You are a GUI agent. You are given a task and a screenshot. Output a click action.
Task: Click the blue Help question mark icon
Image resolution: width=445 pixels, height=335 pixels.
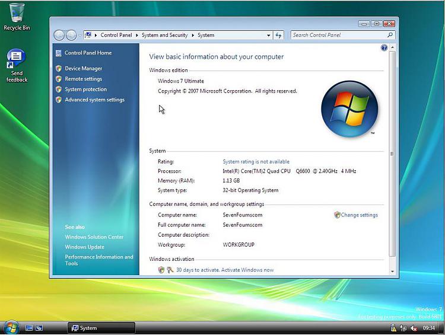(x=384, y=47)
